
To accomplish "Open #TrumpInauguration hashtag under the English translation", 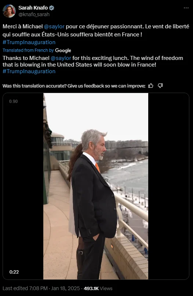I will pos(29,71).
